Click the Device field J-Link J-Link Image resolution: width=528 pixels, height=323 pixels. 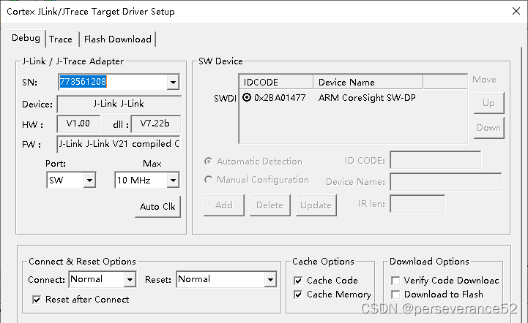click(119, 104)
